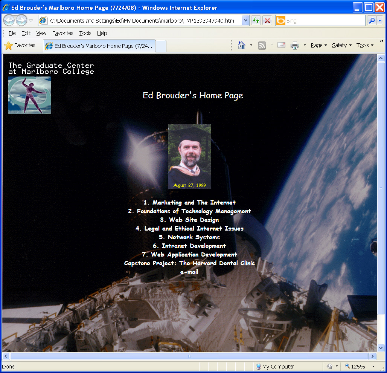Click the Refresh page icon
The width and height of the screenshot is (387, 373).
coord(256,21)
